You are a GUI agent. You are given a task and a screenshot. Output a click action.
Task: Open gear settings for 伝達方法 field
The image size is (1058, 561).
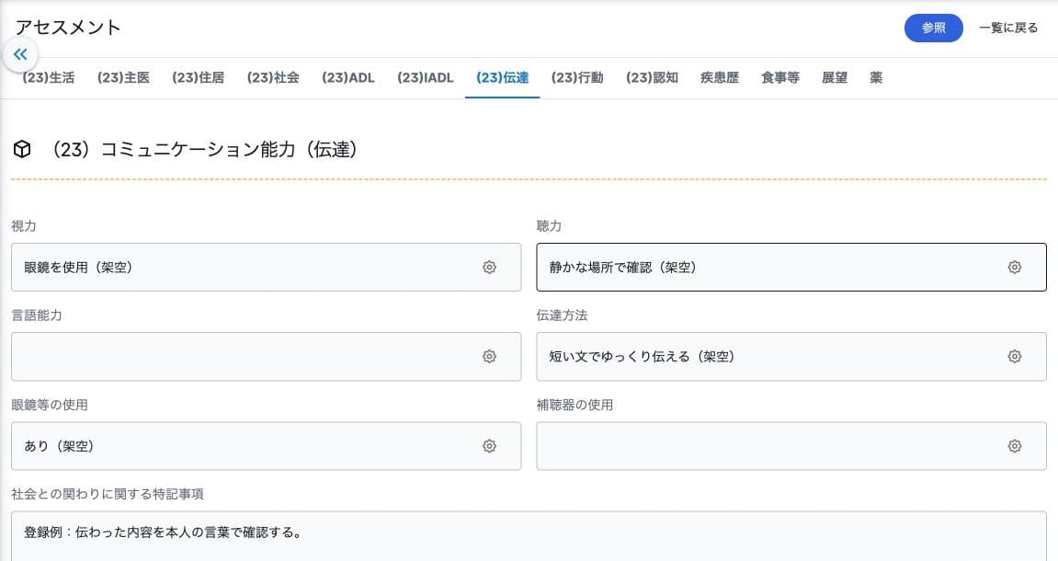click(x=1014, y=357)
